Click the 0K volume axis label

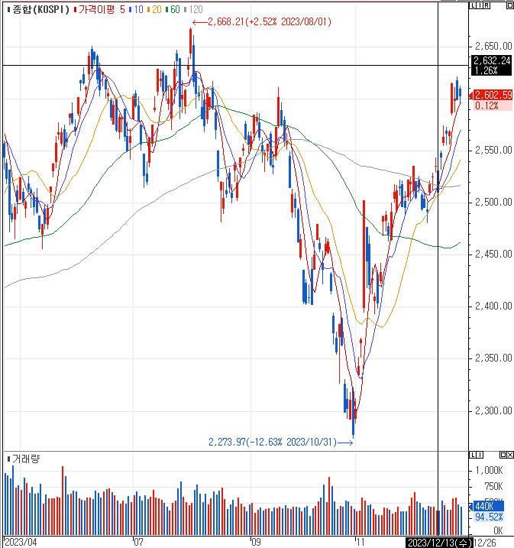pyautogui.click(x=498, y=531)
